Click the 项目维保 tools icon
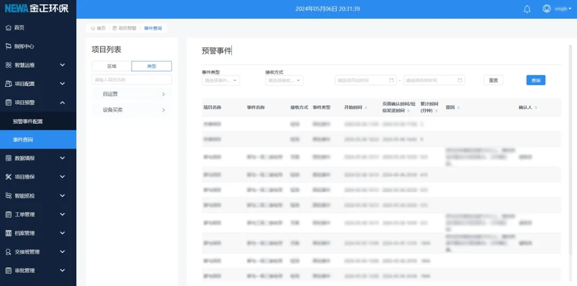 (9, 177)
